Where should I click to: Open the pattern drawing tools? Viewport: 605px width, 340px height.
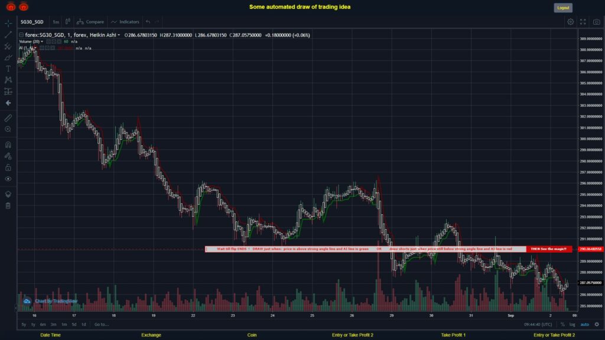coord(8,80)
